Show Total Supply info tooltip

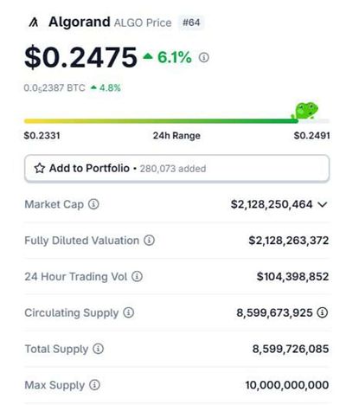point(98,349)
